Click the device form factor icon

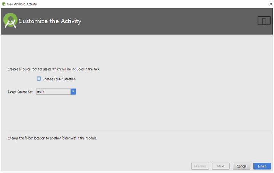[x=264, y=21]
